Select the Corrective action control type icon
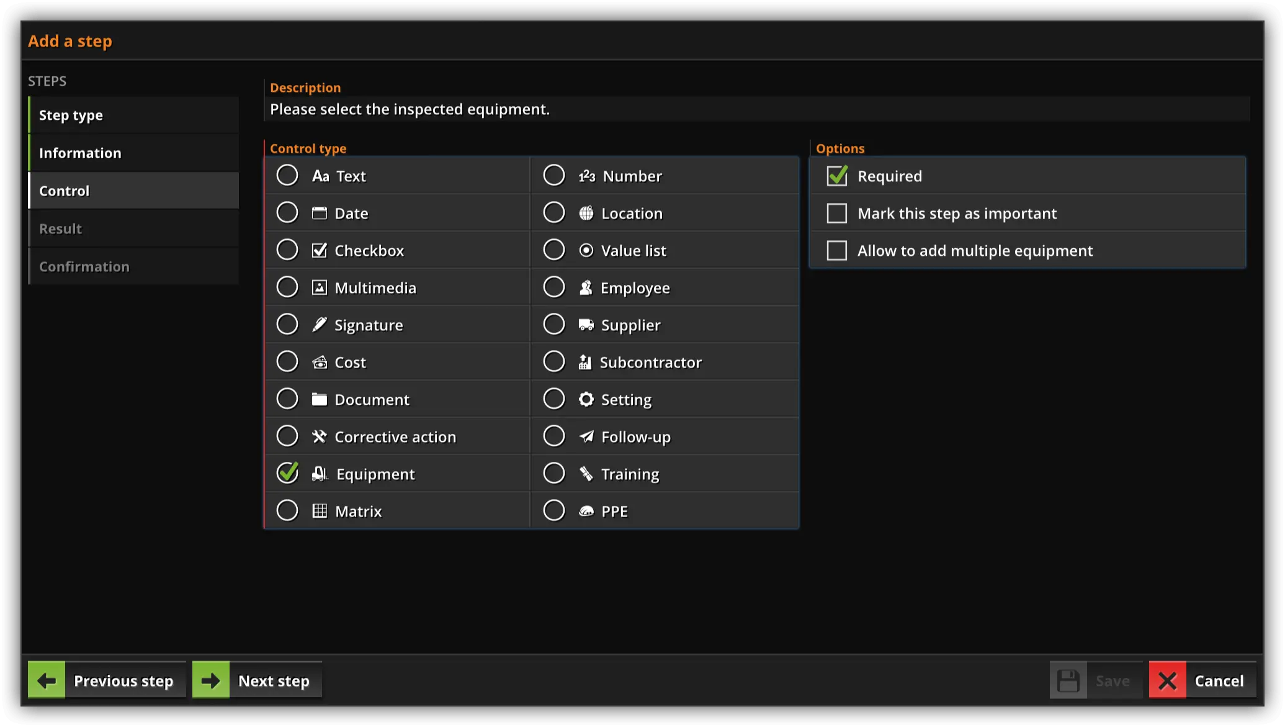 [x=320, y=436]
